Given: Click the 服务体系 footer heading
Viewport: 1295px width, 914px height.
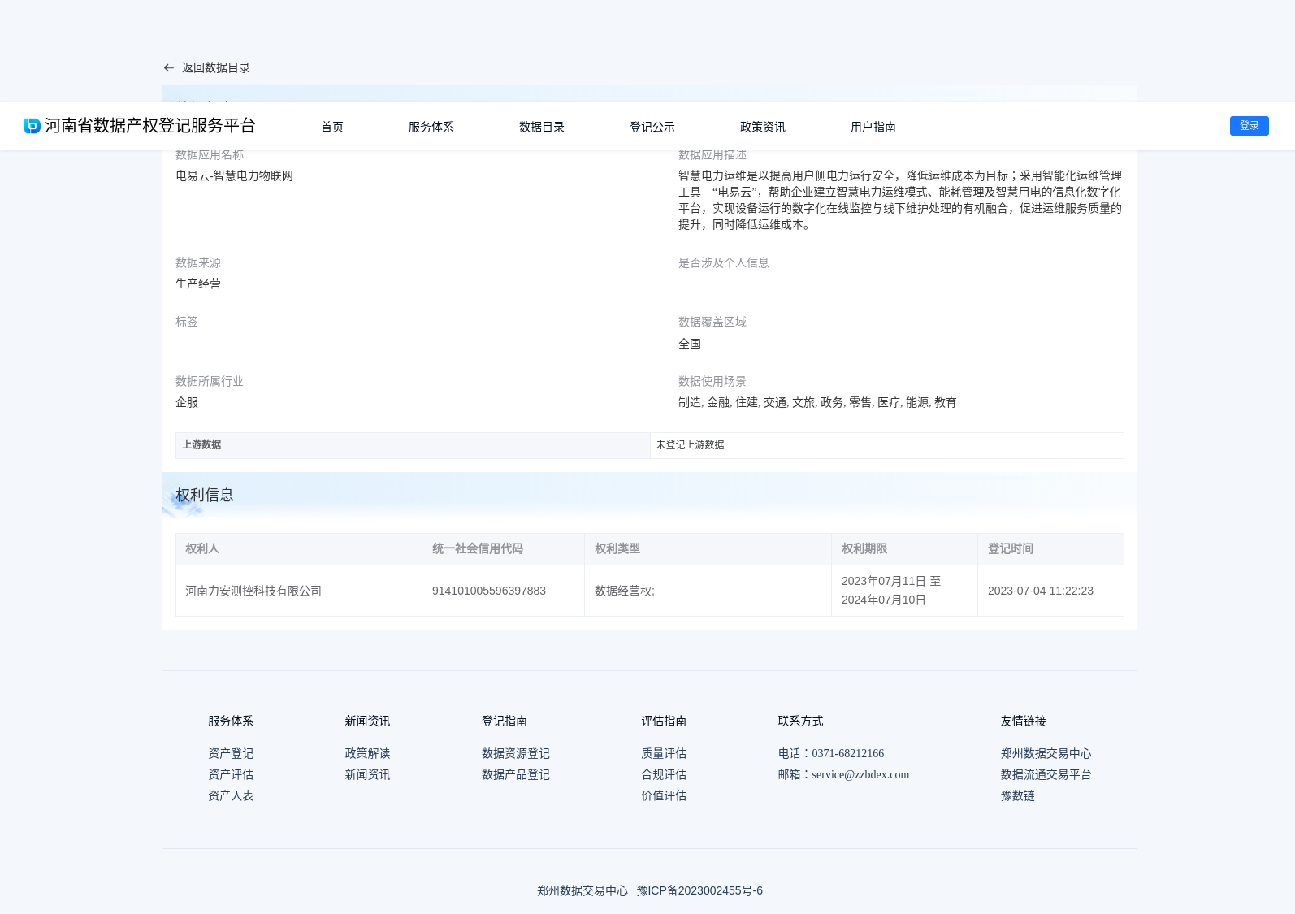Looking at the screenshot, I should point(231,721).
